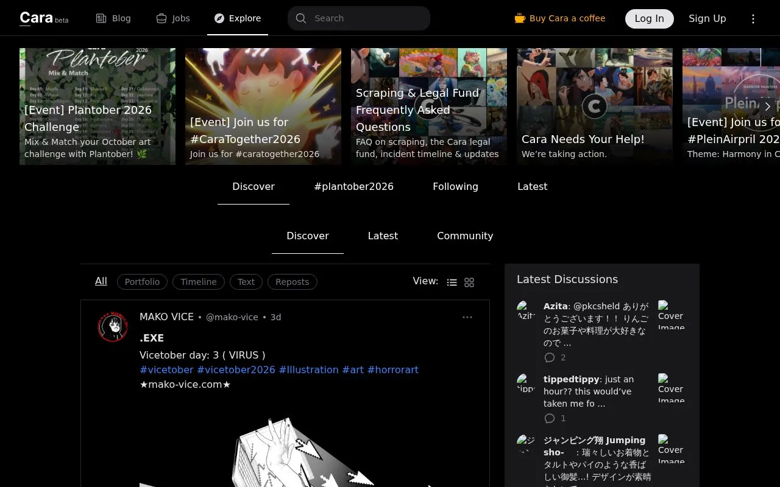Viewport: 780px width, 487px height.
Task: Click the Blog newspaper icon
Action: 101,18
